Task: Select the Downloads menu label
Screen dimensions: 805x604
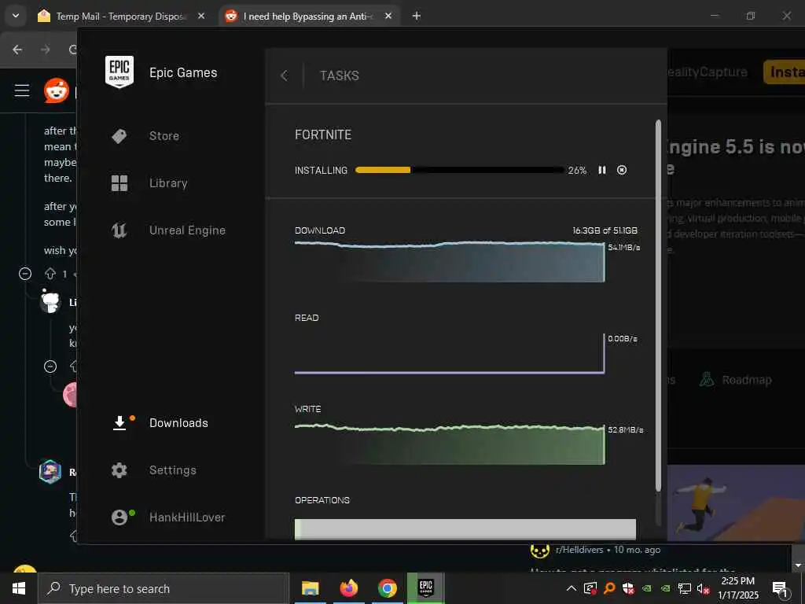Action: [178, 422]
